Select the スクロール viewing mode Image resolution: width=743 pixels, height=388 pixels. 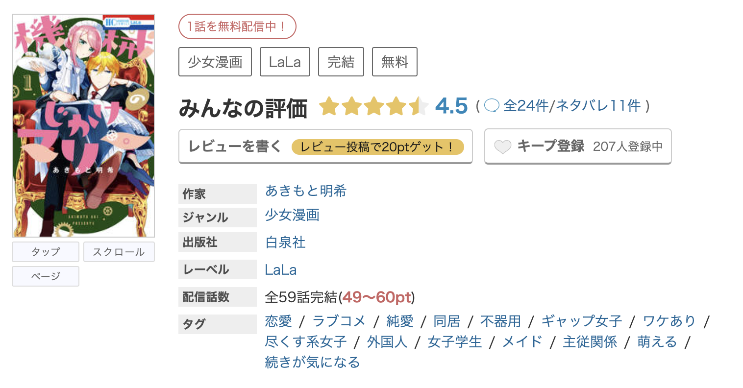pos(119,251)
